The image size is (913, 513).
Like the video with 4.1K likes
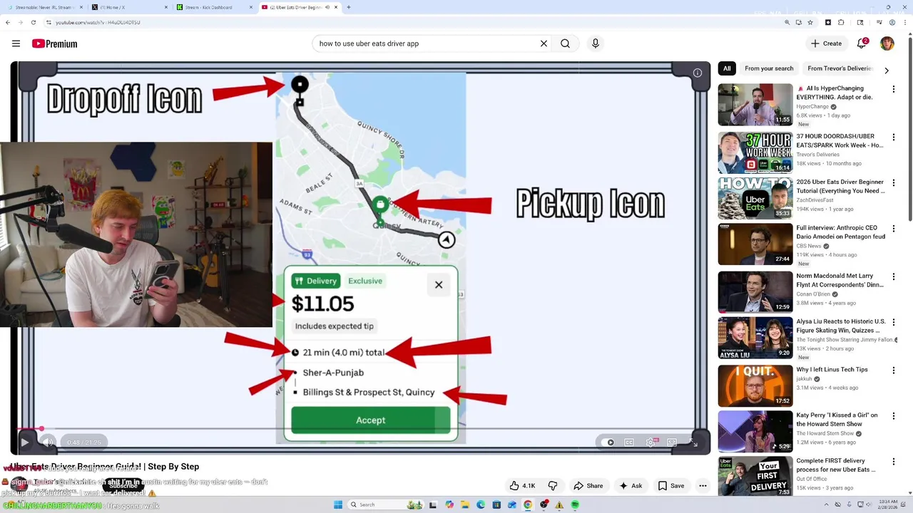point(522,486)
